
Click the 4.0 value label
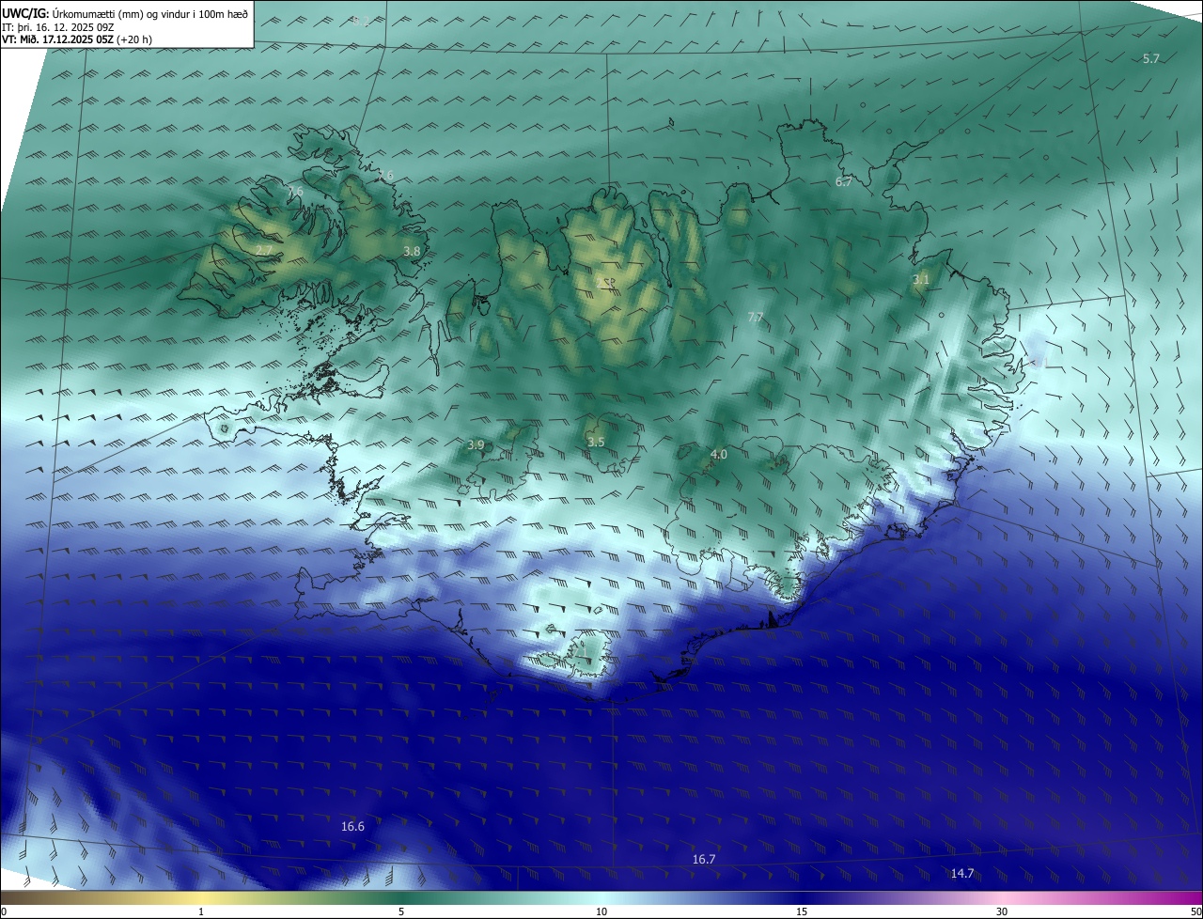[718, 454]
